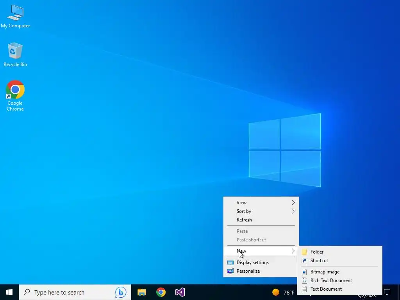Choose Personalize from the context menu
This screenshot has width=400, height=300.
tap(261, 271)
